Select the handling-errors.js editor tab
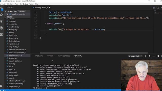162x91 pixels. tap(41, 8)
